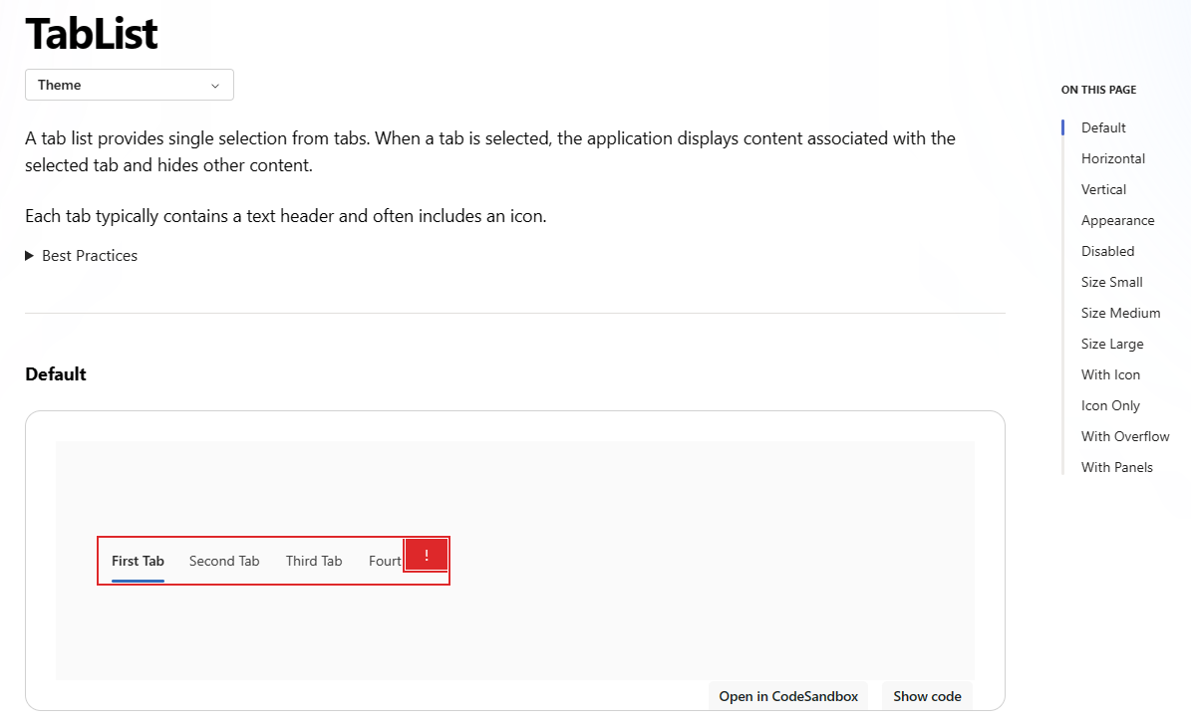Open the Size Small example
The image size is (1191, 724).
(x=1111, y=282)
